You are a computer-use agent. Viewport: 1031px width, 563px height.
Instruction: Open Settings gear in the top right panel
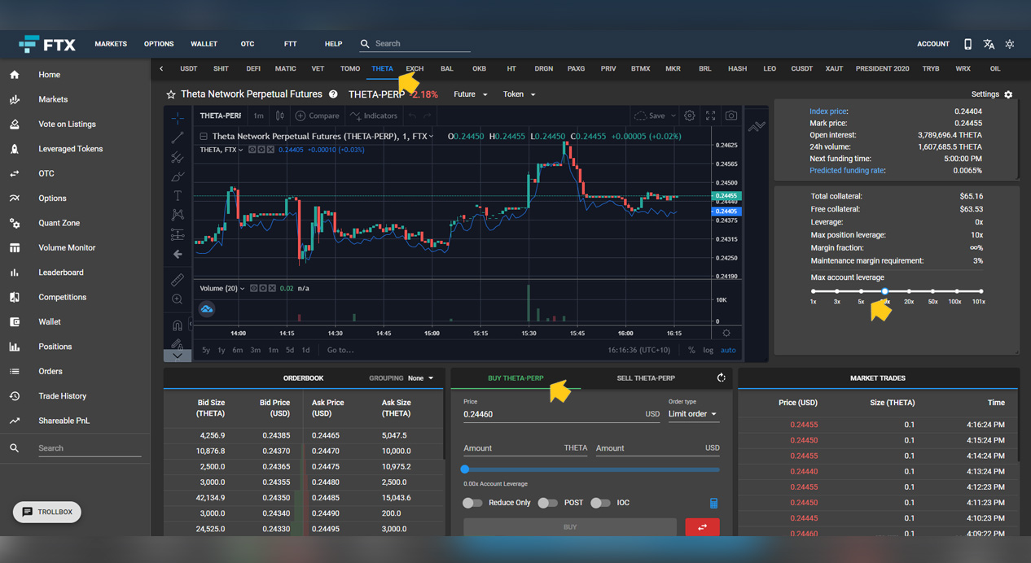(1008, 94)
